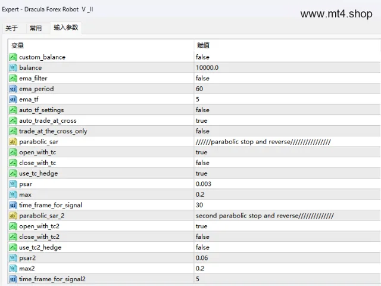The width and height of the screenshot is (381, 286).
Task: Select the psar value 0.003
Action: click(x=204, y=184)
